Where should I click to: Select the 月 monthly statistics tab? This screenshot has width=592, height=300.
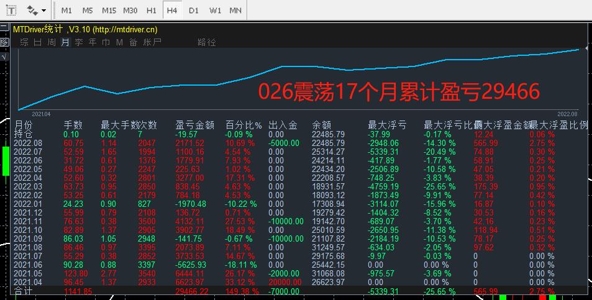65,42
